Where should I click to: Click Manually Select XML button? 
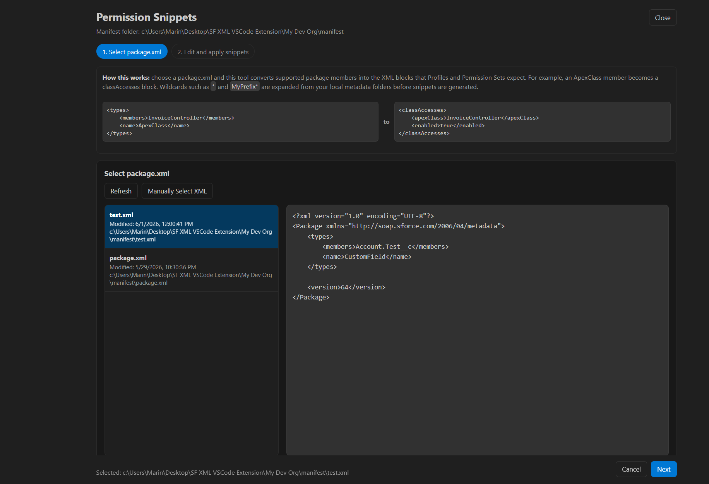pos(177,191)
